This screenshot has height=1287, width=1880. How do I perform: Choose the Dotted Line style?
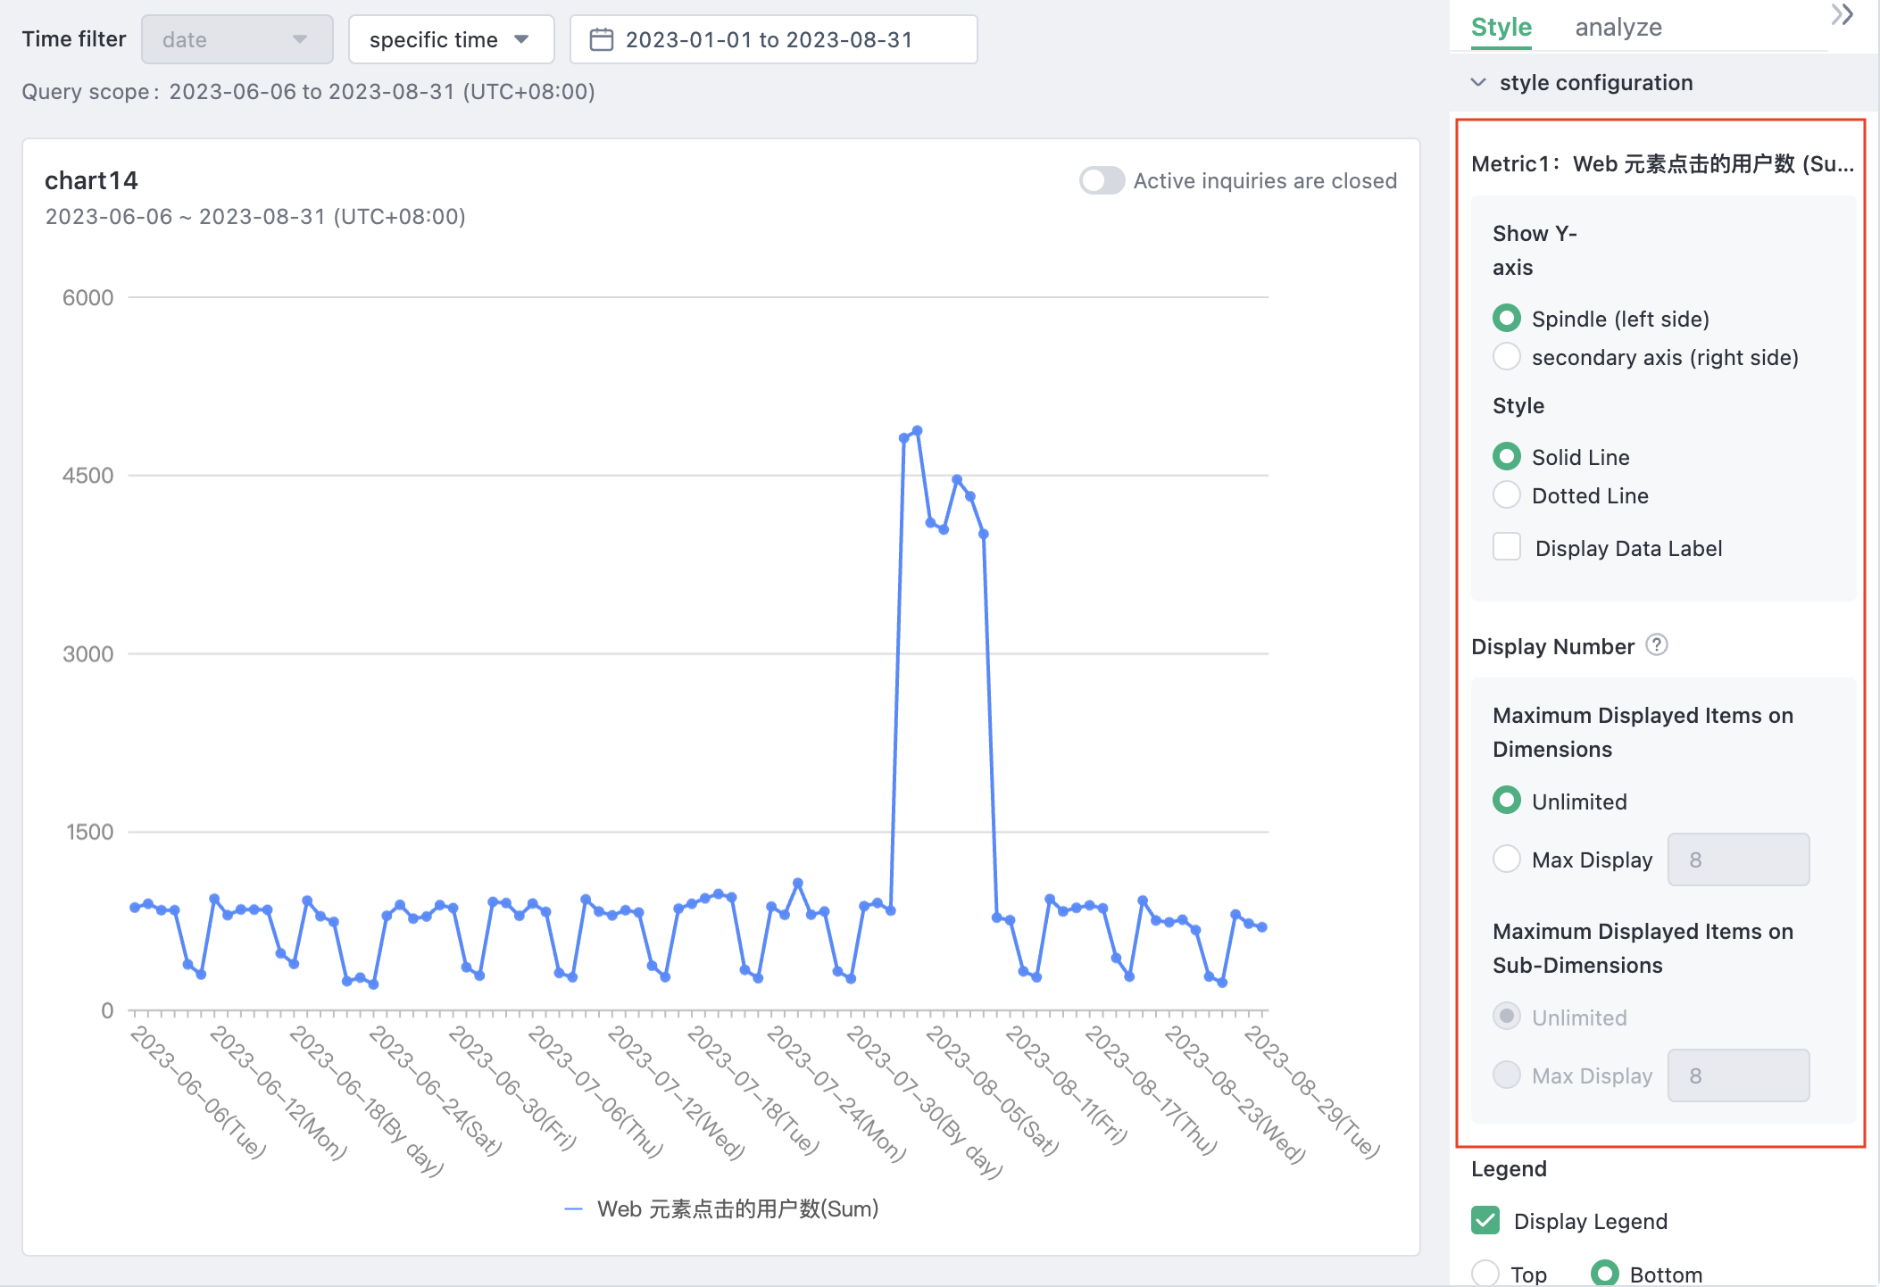(1507, 494)
